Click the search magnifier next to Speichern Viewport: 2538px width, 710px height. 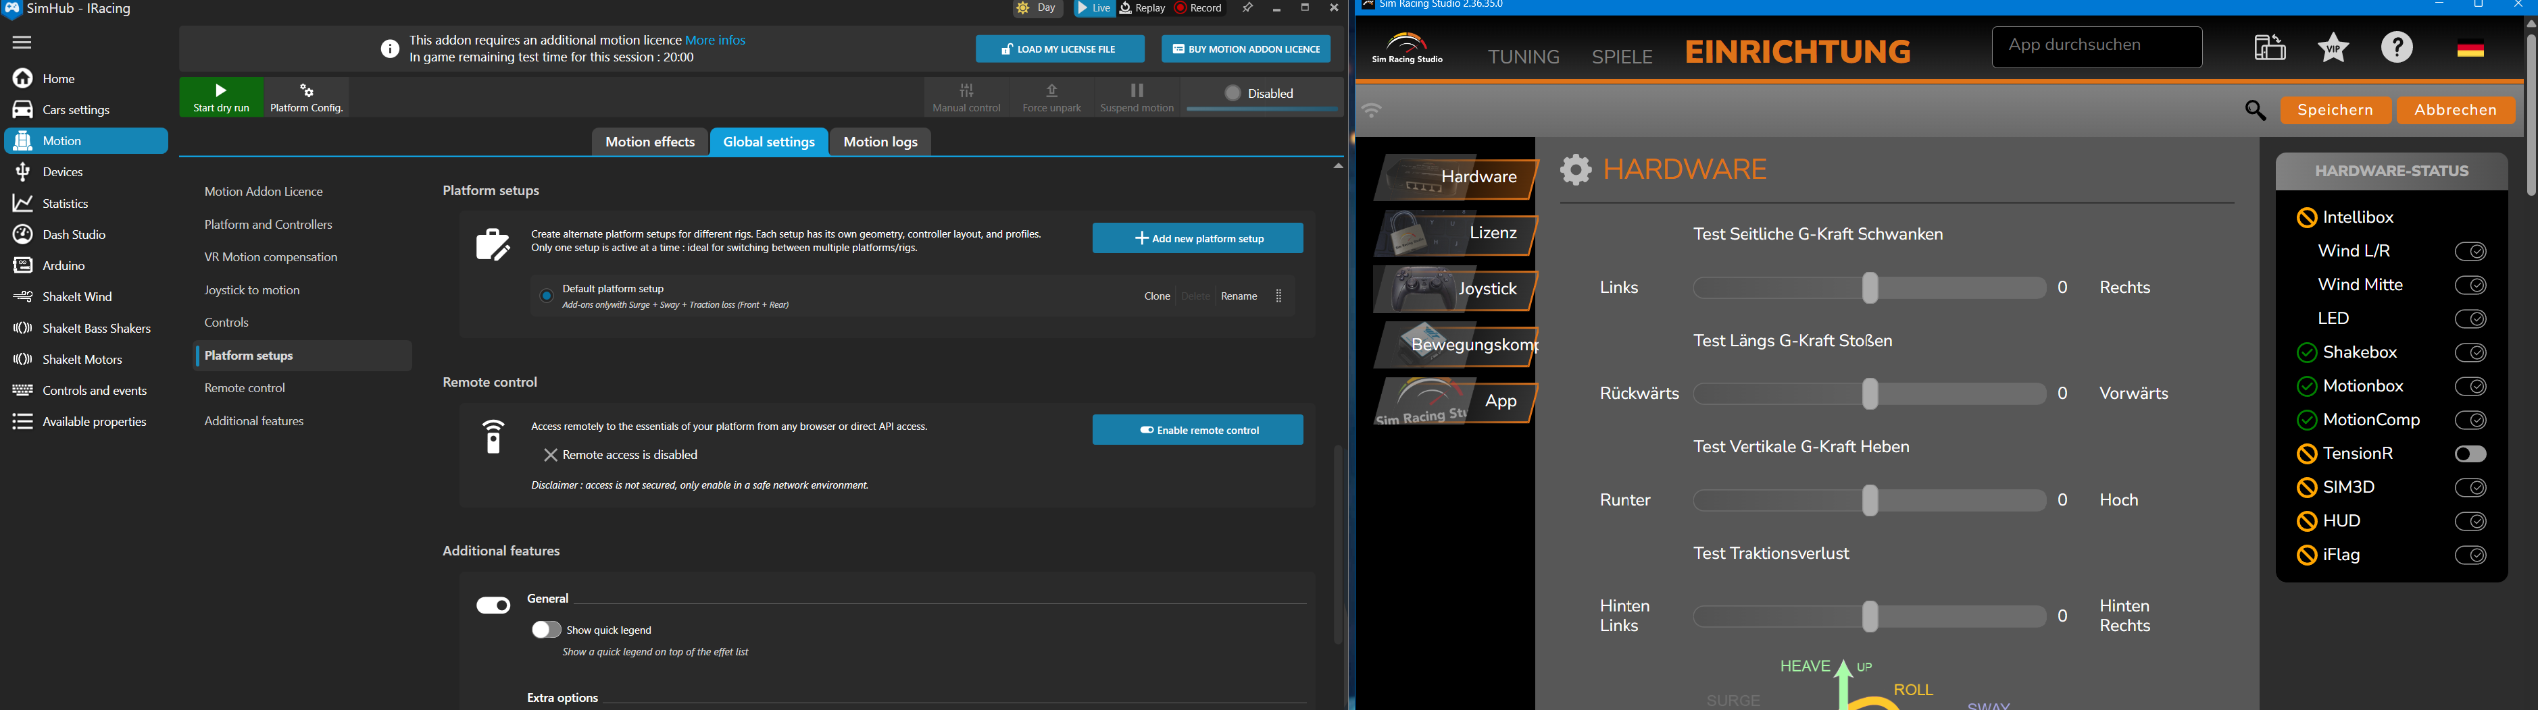coord(2256,111)
